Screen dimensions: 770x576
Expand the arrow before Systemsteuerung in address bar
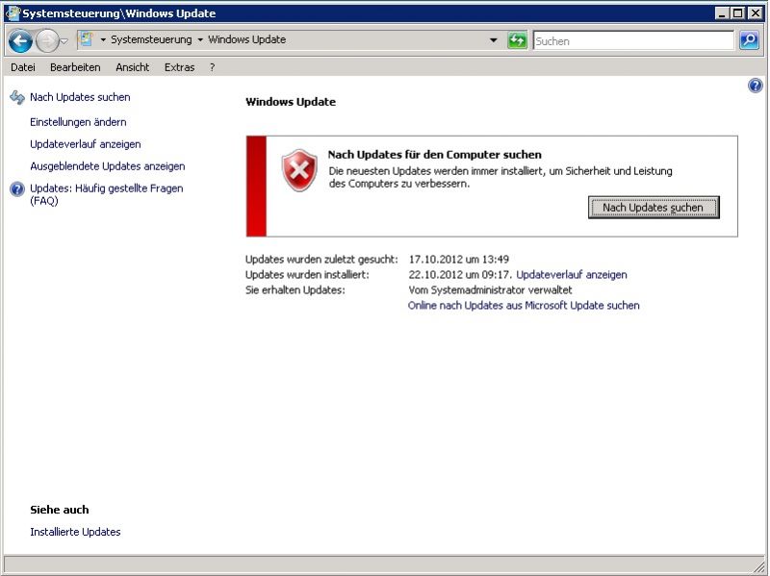point(103,40)
